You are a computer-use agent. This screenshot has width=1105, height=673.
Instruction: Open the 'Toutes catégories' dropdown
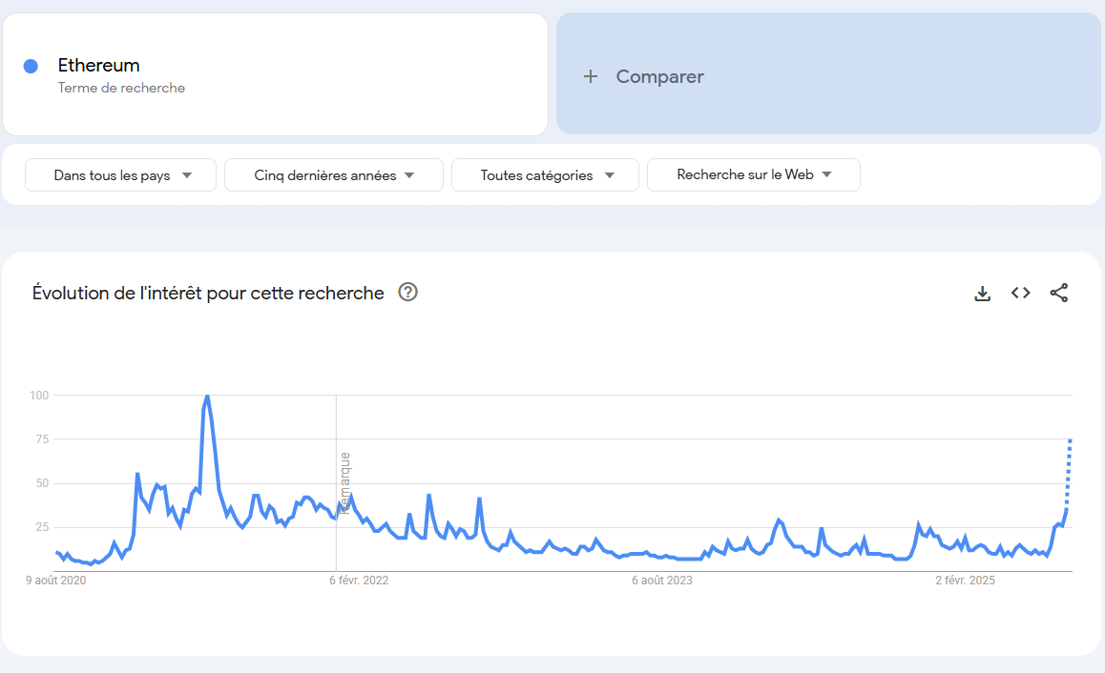click(546, 174)
